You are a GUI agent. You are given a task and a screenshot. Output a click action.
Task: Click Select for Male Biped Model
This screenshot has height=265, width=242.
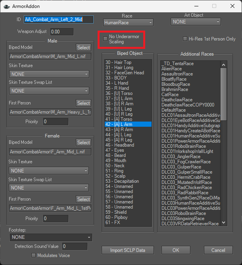click(84, 48)
